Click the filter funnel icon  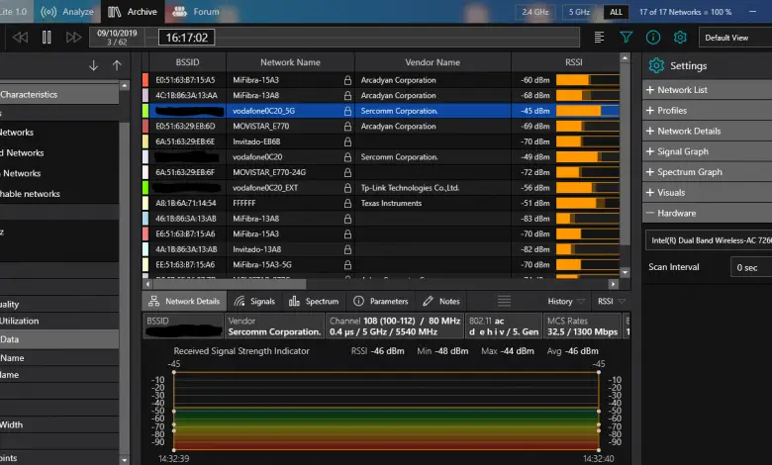click(627, 38)
